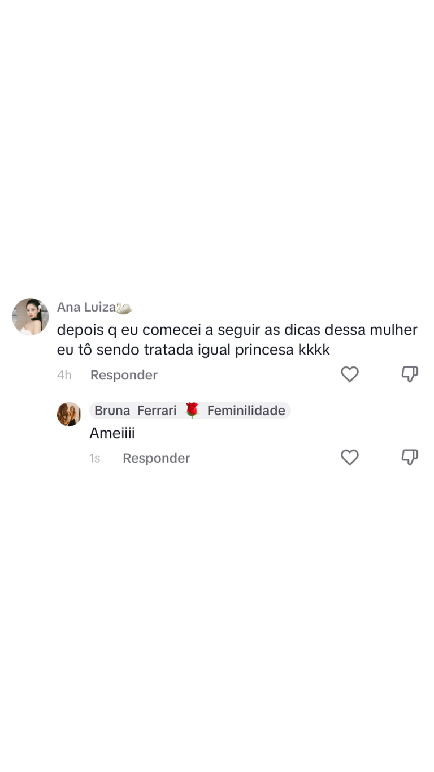Open Bruna Ferrari's profile avatar
The width and height of the screenshot is (434, 772).
coord(69,414)
